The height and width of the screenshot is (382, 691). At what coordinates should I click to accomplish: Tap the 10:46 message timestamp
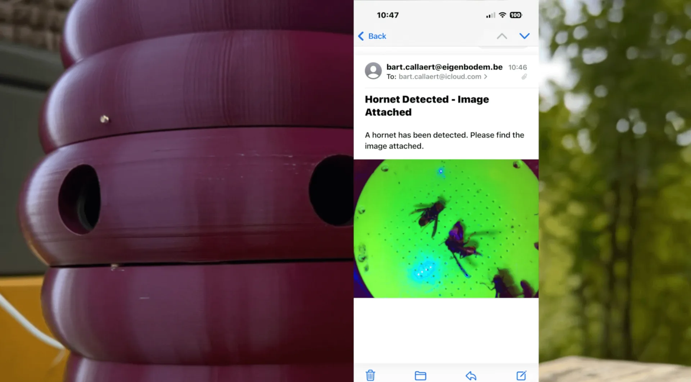pyautogui.click(x=518, y=67)
